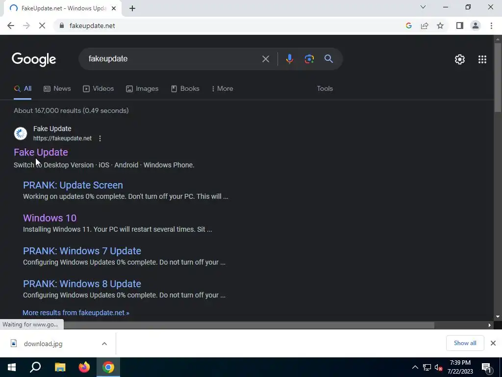Bookmark this page with the star
This screenshot has width=502, height=377.
[x=440, y=26]
